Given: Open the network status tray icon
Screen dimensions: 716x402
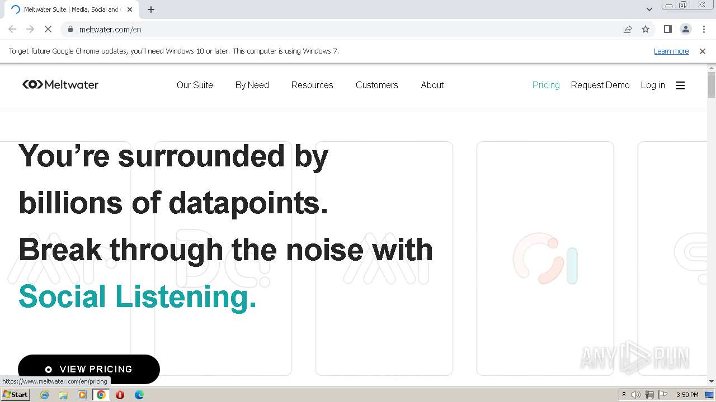Looking at the screenshot, I should coord(649,395).
